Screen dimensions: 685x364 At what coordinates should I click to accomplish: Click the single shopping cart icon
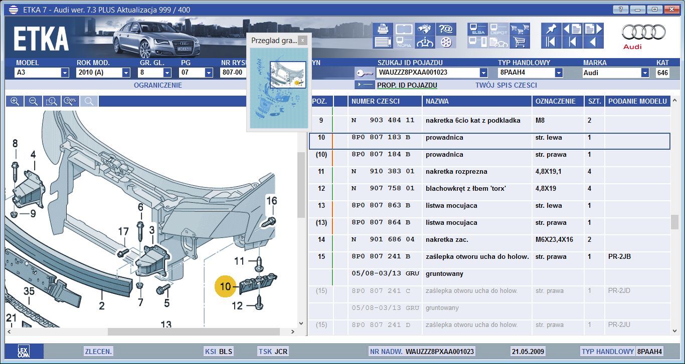[520, 42]
